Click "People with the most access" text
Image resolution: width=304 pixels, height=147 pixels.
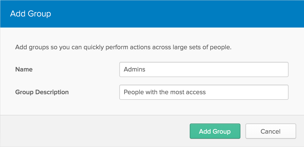coord(165,92)
